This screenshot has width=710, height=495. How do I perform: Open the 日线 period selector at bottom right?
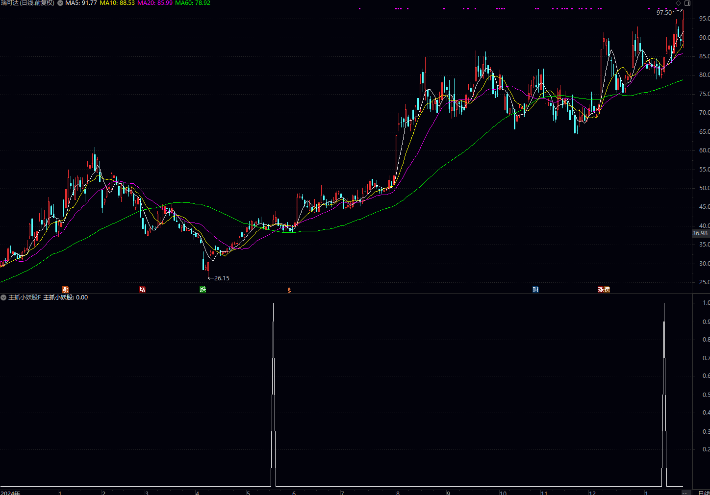pos(703,492)
